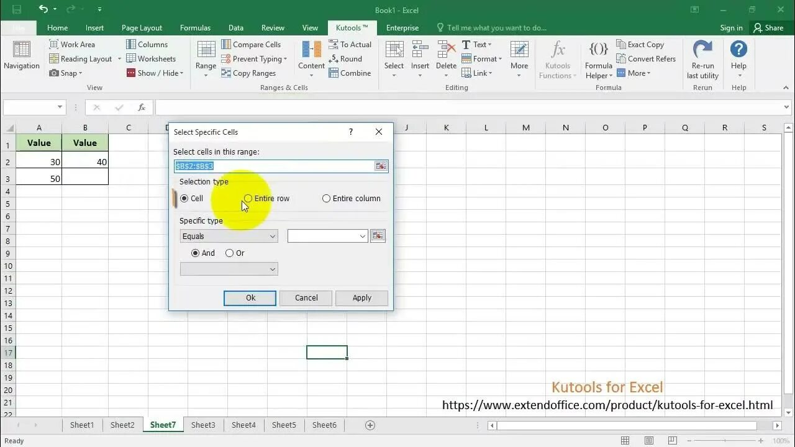Click Apply in Select Specific Cells dialog
The height and width of the screenshot is (447, 795).
click(361, 298)
